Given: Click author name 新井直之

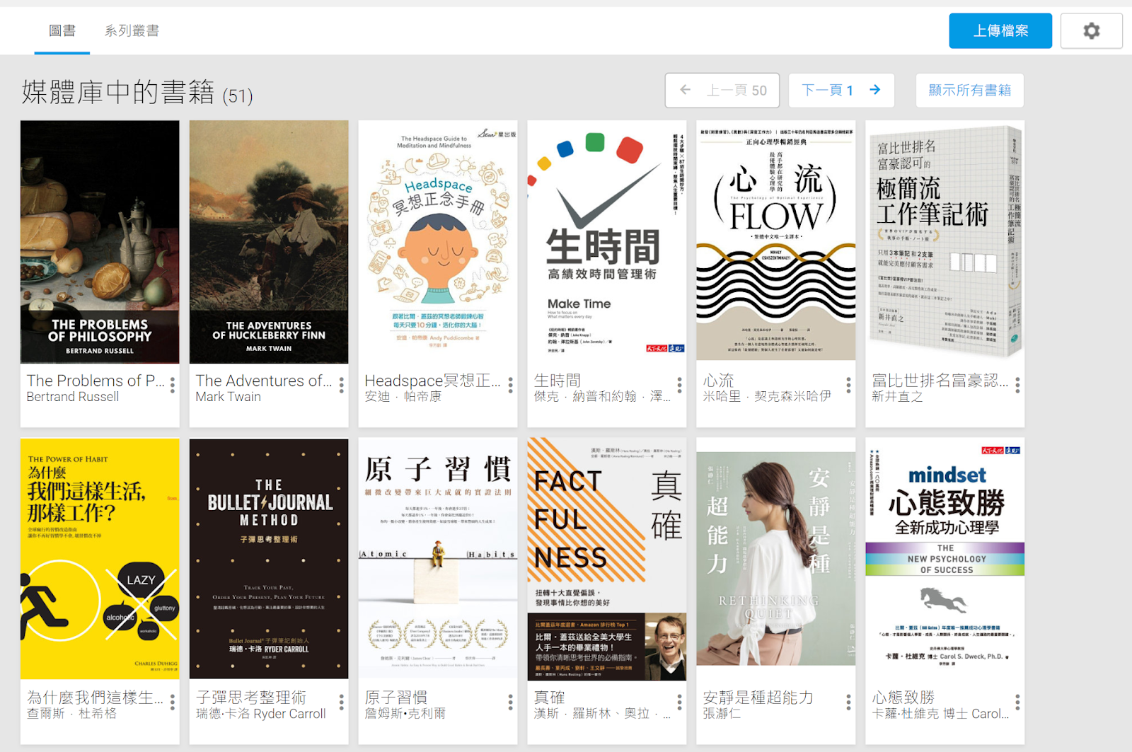Looking at the screenshot, I should point(897,397).
